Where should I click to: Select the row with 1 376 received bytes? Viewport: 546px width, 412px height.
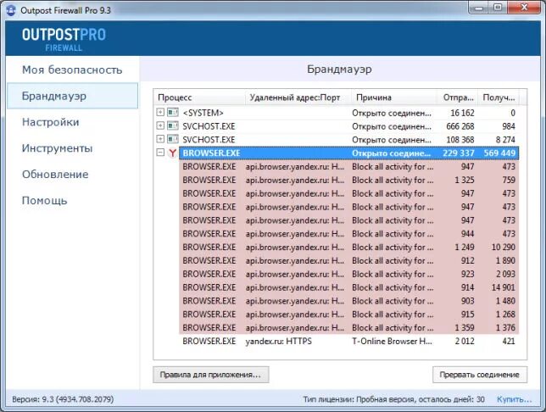[x=349, y=328]
